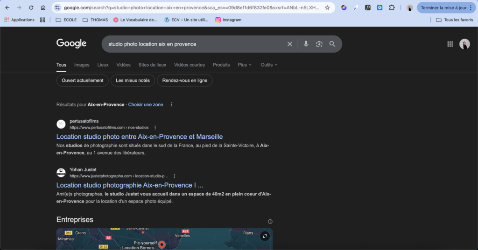Screen dimensions: 478x250
Task: View site information icon in address bar
Action: pos(57,7)
